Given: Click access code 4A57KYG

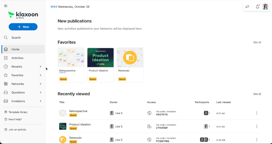Looking at the screenshot, I should tap(162, 115).
